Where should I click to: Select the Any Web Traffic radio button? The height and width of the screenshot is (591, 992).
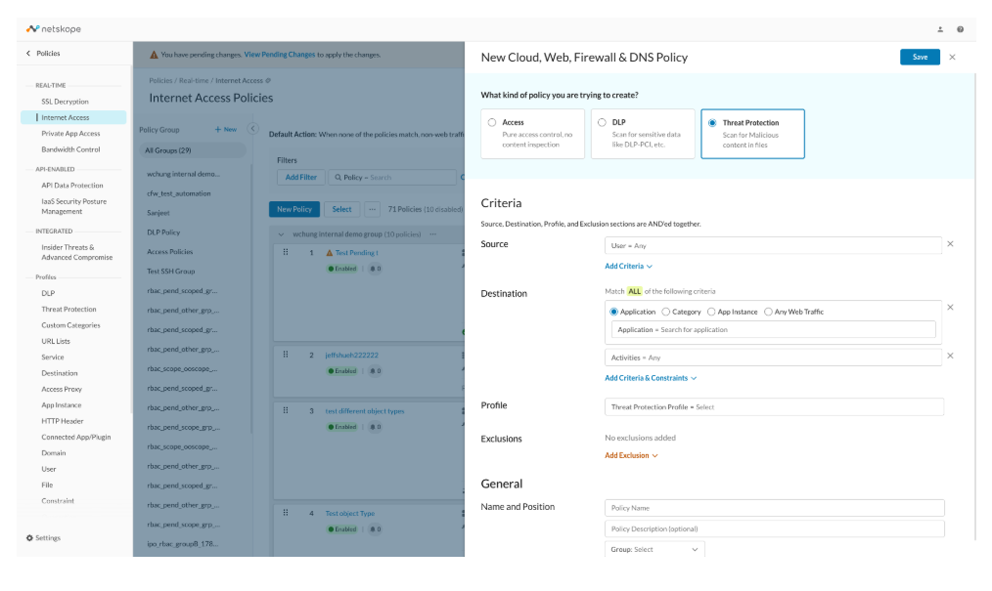[768, 312]
